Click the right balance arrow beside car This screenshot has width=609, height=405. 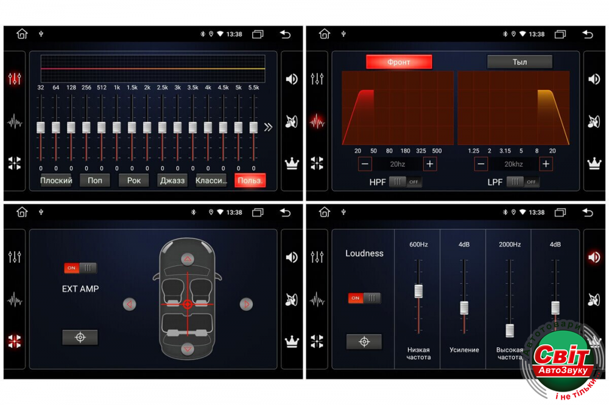coord(246,304)
